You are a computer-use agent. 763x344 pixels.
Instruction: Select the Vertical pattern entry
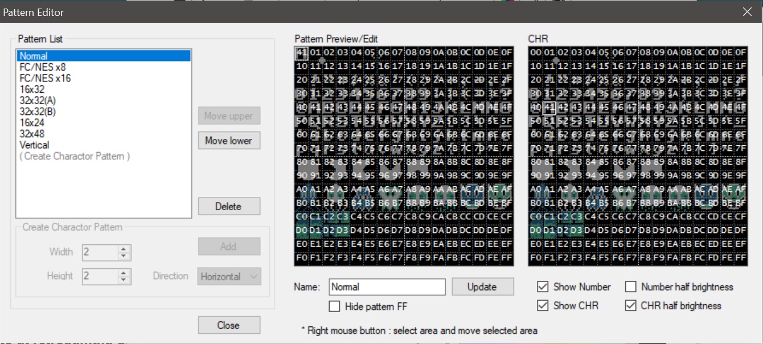pos(34,145)
